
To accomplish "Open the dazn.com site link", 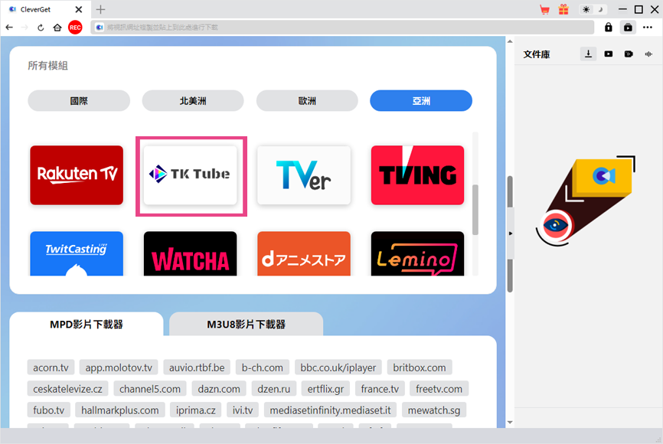I will (x=219, y=388).
